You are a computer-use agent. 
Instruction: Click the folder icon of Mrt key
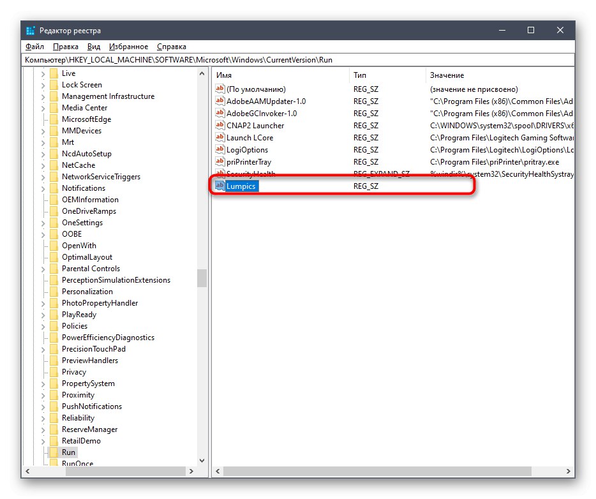point(54,142)
